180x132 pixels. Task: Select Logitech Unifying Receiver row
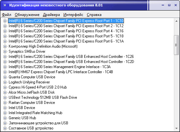29,82
